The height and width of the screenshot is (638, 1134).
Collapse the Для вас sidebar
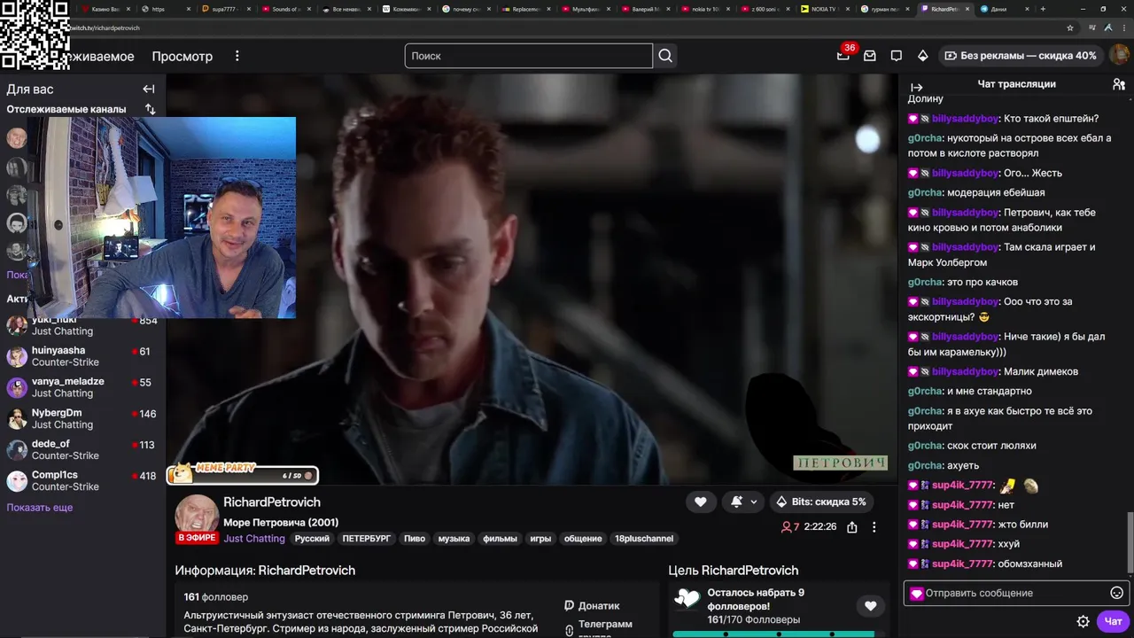tap(149, 89)
